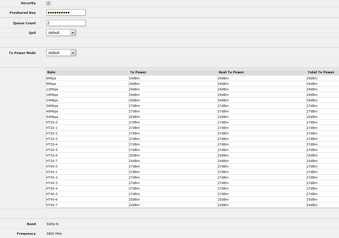Click the HT40-0 rate cell
Viewport: 339px width, 238px height.
tap(87, 166)
